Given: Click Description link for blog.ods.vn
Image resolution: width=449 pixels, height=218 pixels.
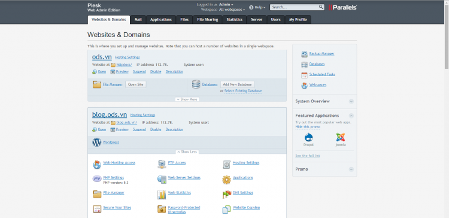Looking at the screenshot, I should (174, 129).
